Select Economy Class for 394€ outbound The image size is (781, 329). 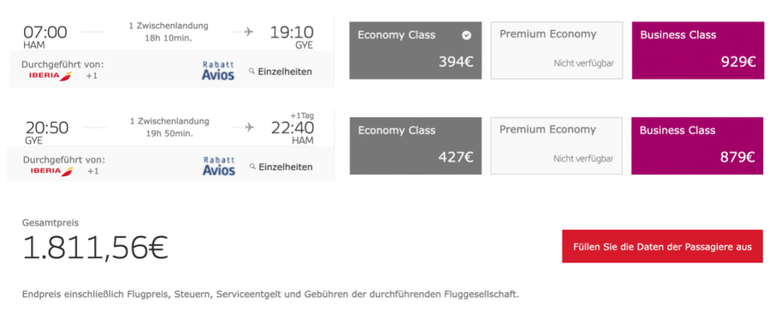pyautogui.click(x=415, y=50)
